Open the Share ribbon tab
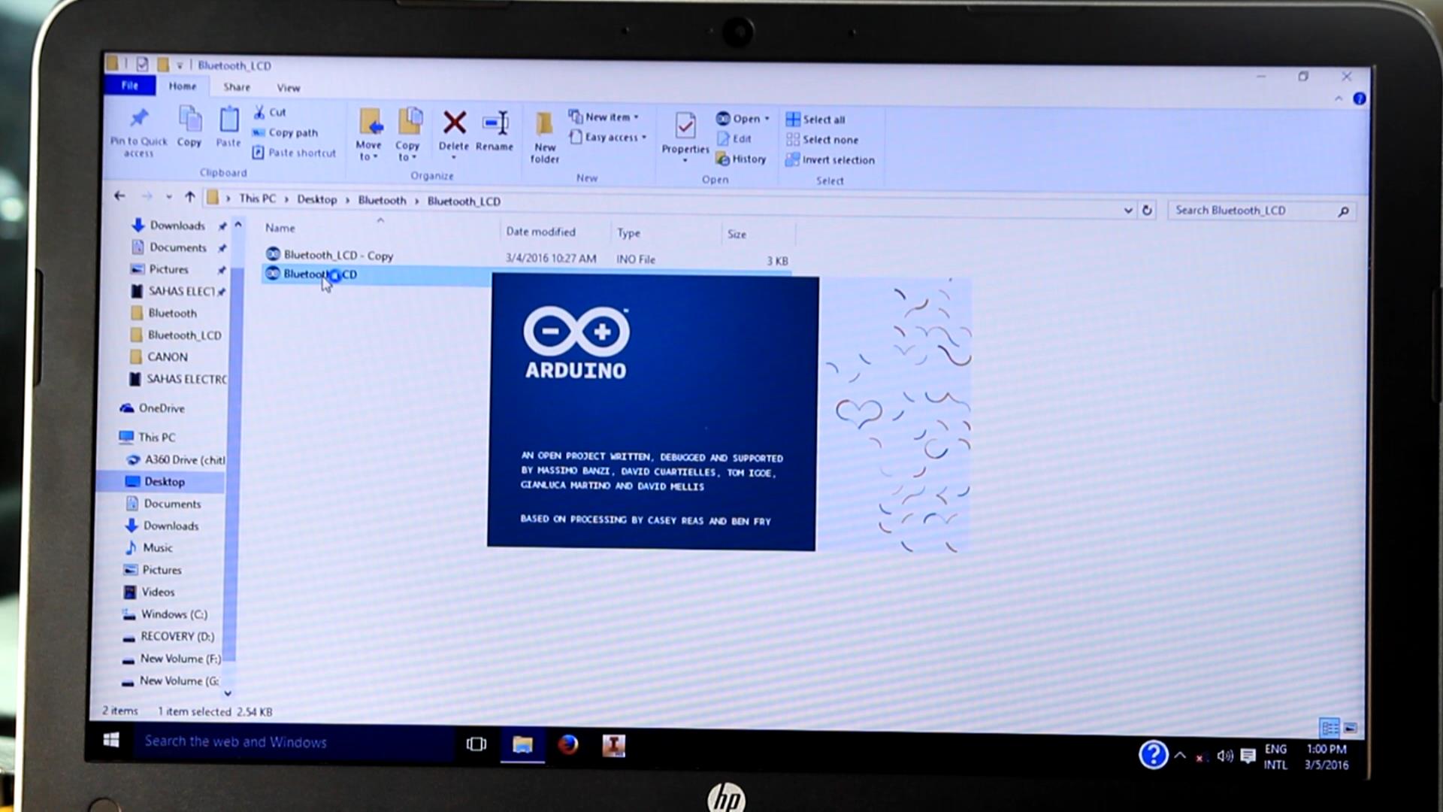 point(236,87)
